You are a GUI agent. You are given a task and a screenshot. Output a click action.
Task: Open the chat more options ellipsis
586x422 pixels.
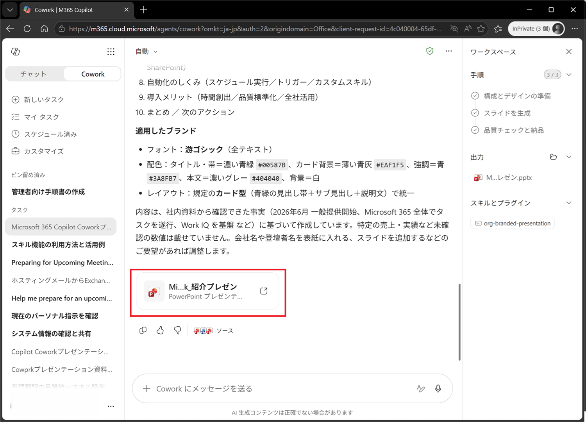[x=448, y=51]
